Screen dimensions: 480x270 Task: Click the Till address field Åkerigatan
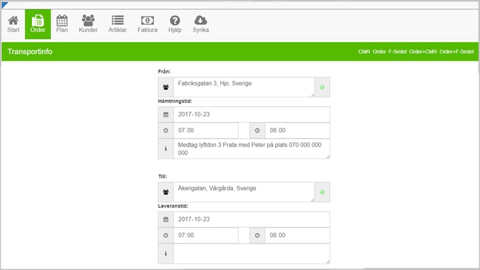click(244, 192)
